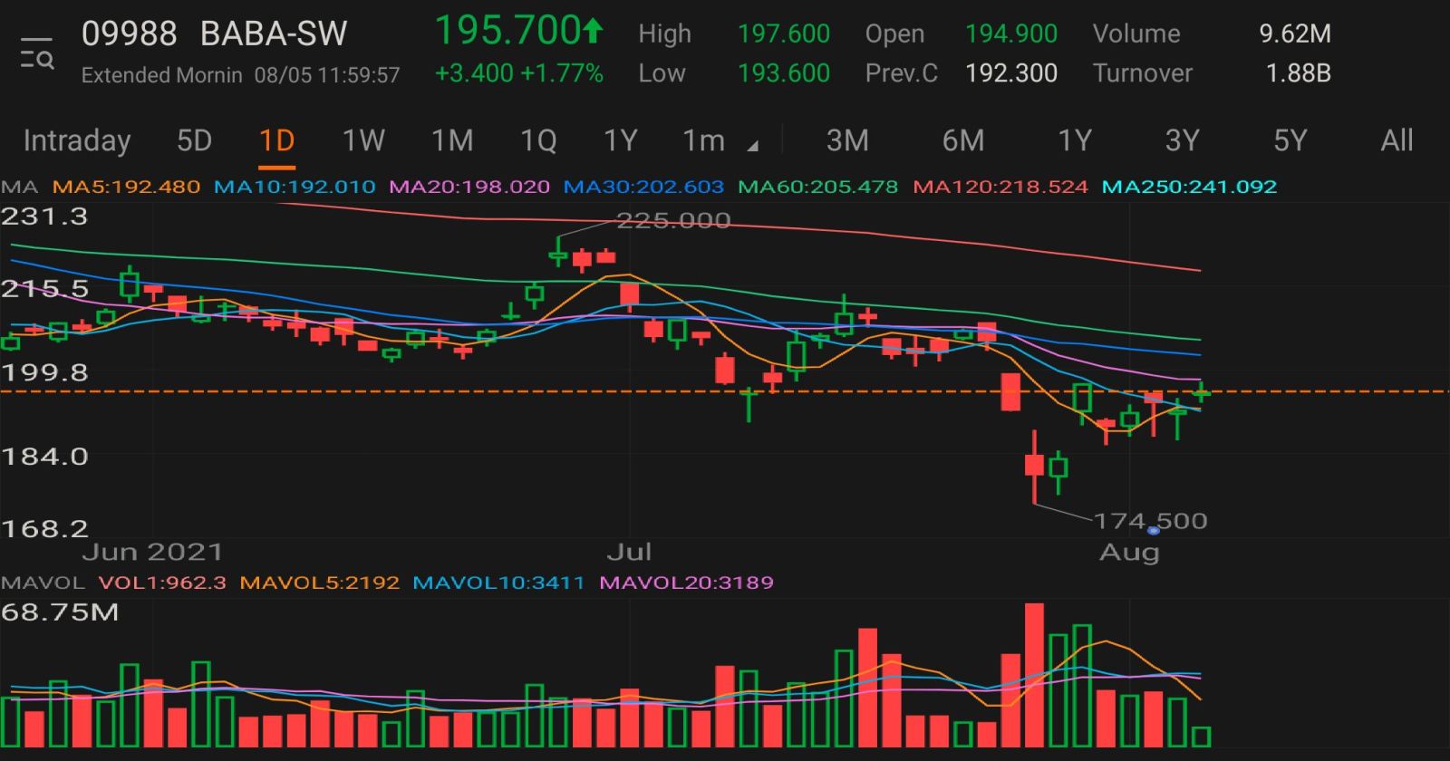Set chart range to 5Y
This screenshot has height=761, width=1450.
click(1290, 140)
